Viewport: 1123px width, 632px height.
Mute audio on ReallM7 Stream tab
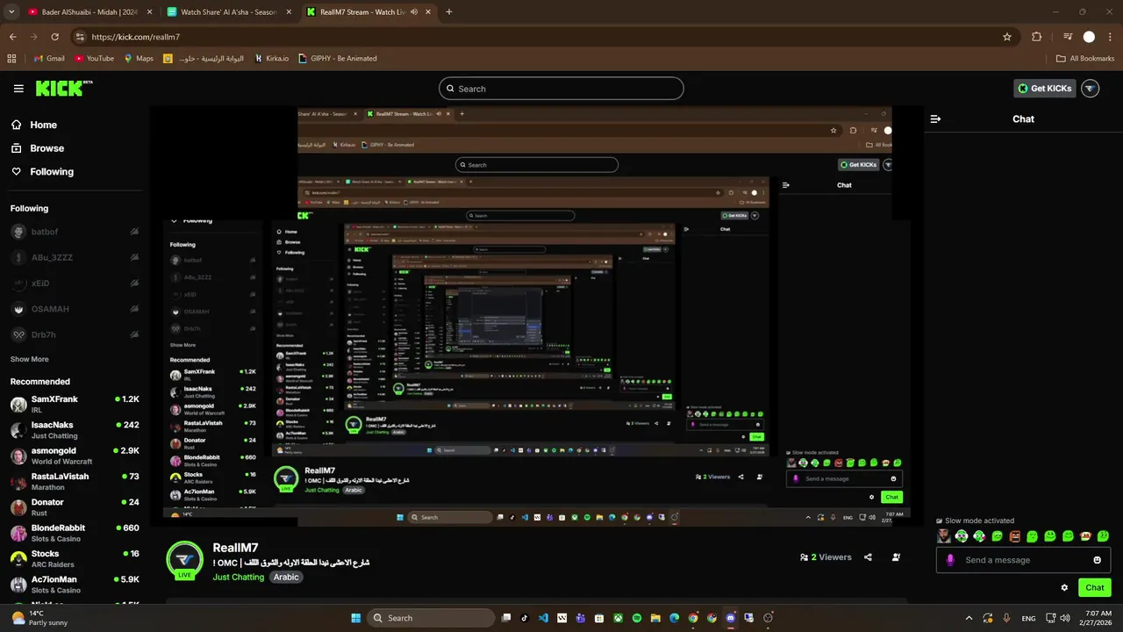coord(413,12)
